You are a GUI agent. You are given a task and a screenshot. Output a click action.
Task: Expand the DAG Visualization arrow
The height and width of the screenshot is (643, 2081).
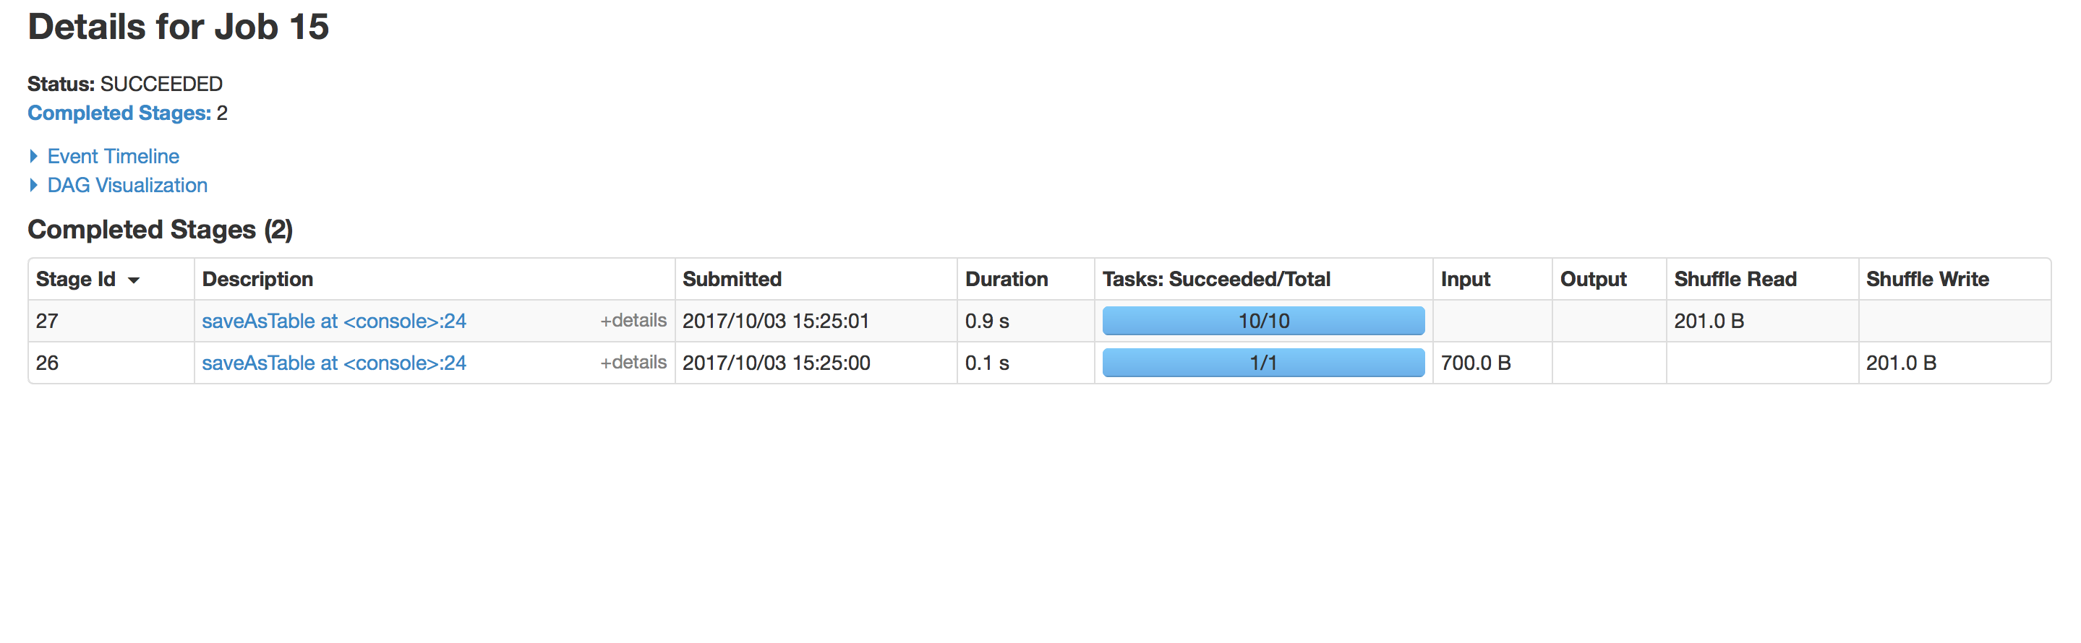click(33, 185)
